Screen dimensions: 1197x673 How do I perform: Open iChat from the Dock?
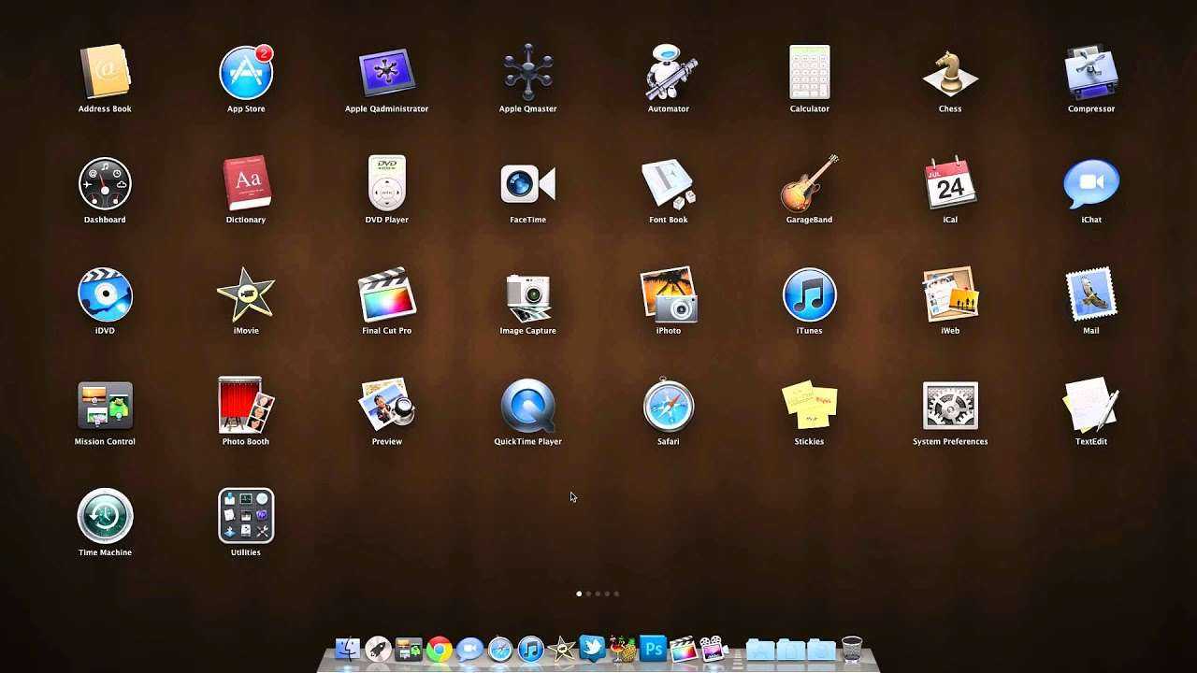coord(469,649)
